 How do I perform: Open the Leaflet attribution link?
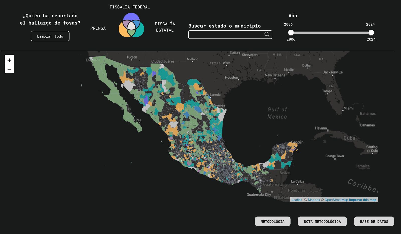pyautogui.click(x=296, y=200)
